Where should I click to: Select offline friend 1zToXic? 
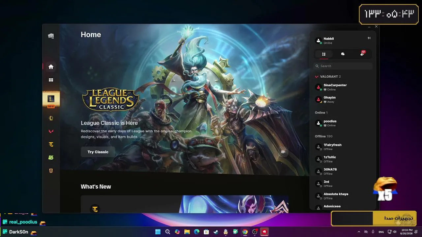point(343,159)
